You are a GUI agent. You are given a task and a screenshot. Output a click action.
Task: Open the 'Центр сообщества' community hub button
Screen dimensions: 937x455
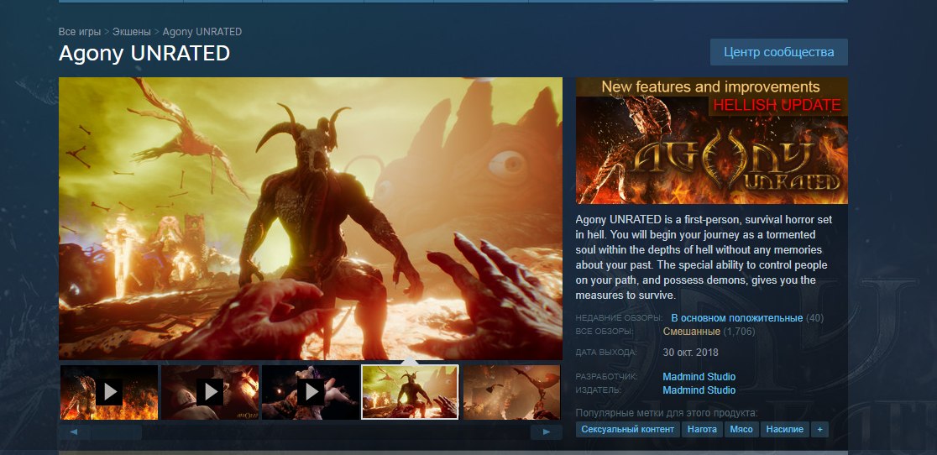(x=778, y=52)
